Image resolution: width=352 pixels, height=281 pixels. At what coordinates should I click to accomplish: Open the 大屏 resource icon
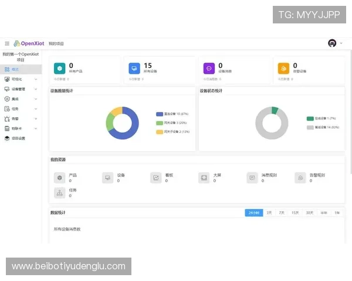point(204,177)
